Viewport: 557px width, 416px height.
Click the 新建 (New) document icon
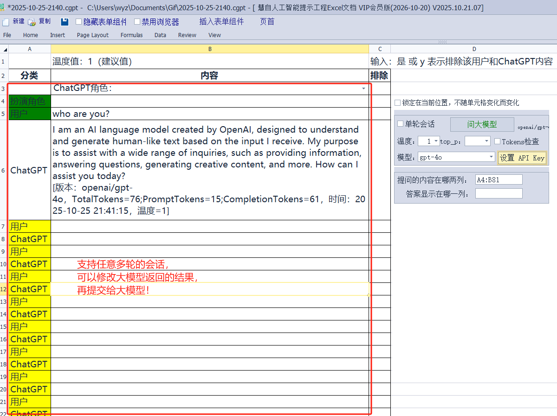[6, 22]
